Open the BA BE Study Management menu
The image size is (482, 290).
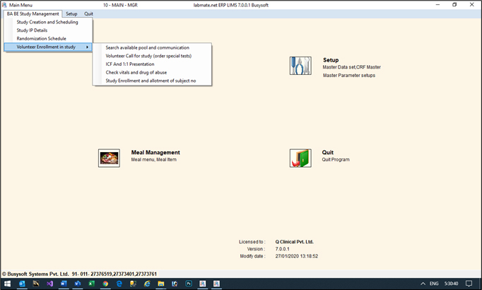pos(33,14)
